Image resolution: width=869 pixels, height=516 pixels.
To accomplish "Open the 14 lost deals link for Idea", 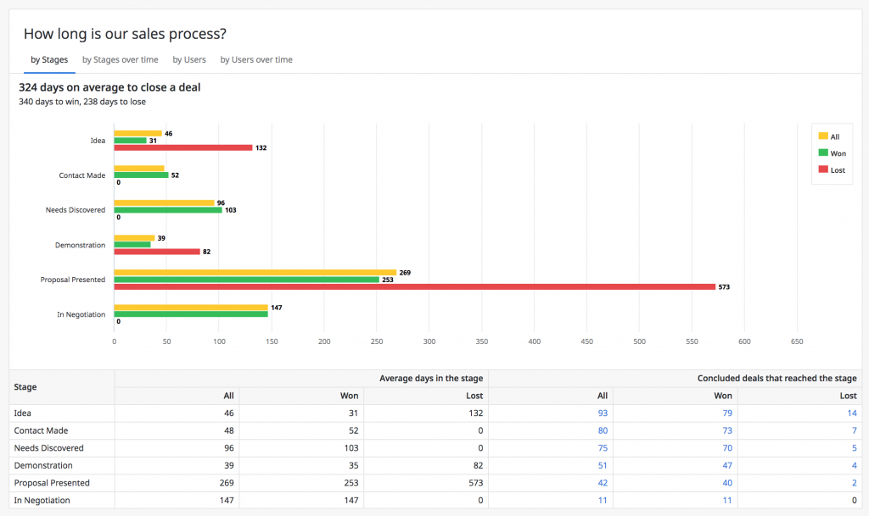I will 852,413.
